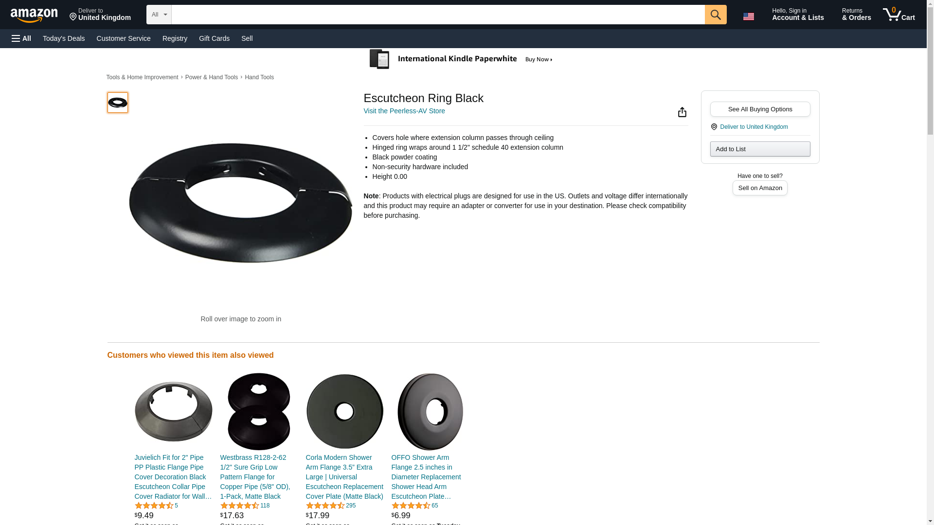Select the black escutcheon ring thumbnail

[x=118, y=103]
